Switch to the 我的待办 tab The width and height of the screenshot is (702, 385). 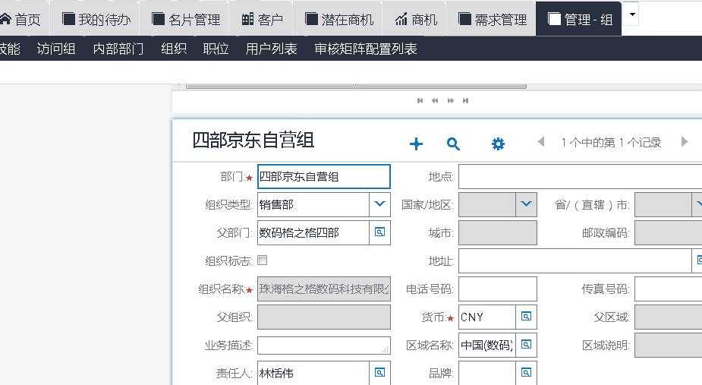point(96,19)
